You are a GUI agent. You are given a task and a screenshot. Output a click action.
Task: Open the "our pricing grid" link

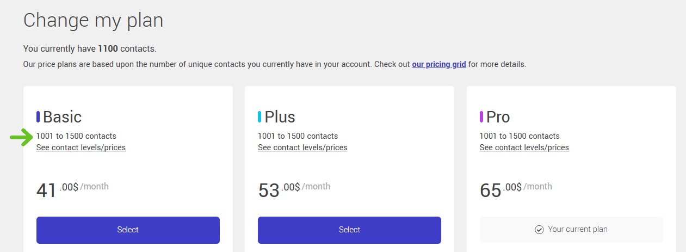tap(438, 64)
